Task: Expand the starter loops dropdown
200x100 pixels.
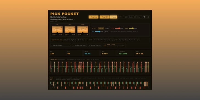Action: click(x=61, y=45)
